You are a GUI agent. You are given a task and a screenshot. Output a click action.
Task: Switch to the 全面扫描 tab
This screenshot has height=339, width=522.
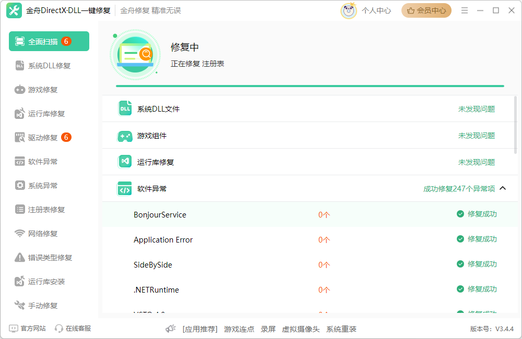(49, 41)
